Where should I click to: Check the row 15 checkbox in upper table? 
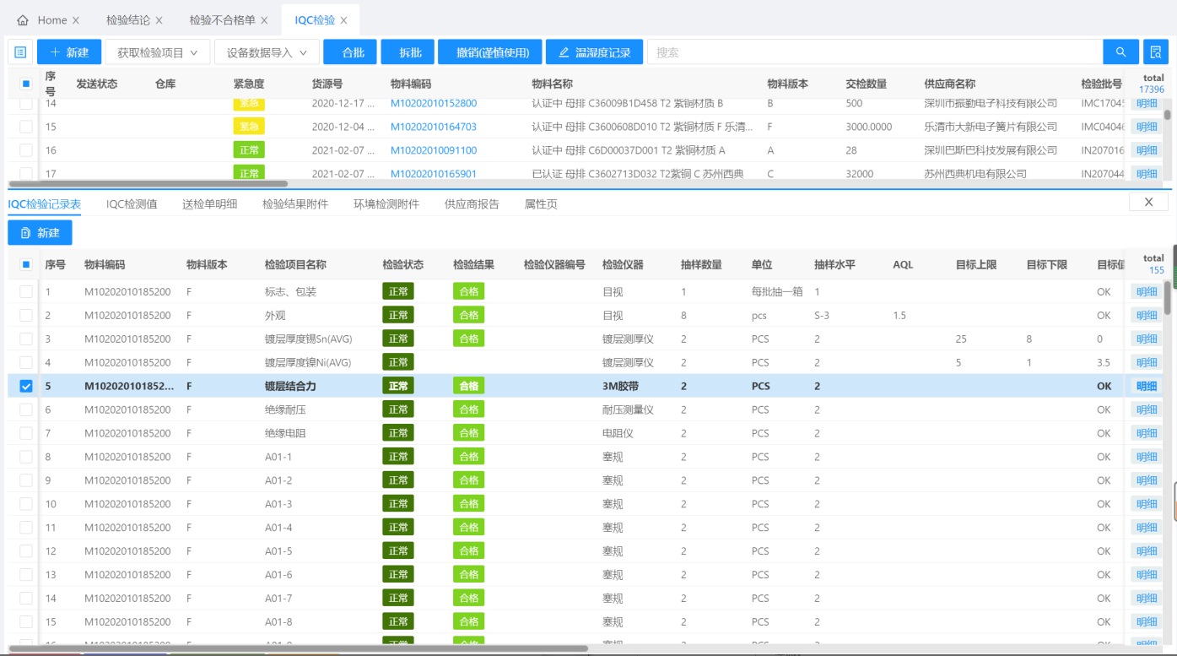click(26, 127)
